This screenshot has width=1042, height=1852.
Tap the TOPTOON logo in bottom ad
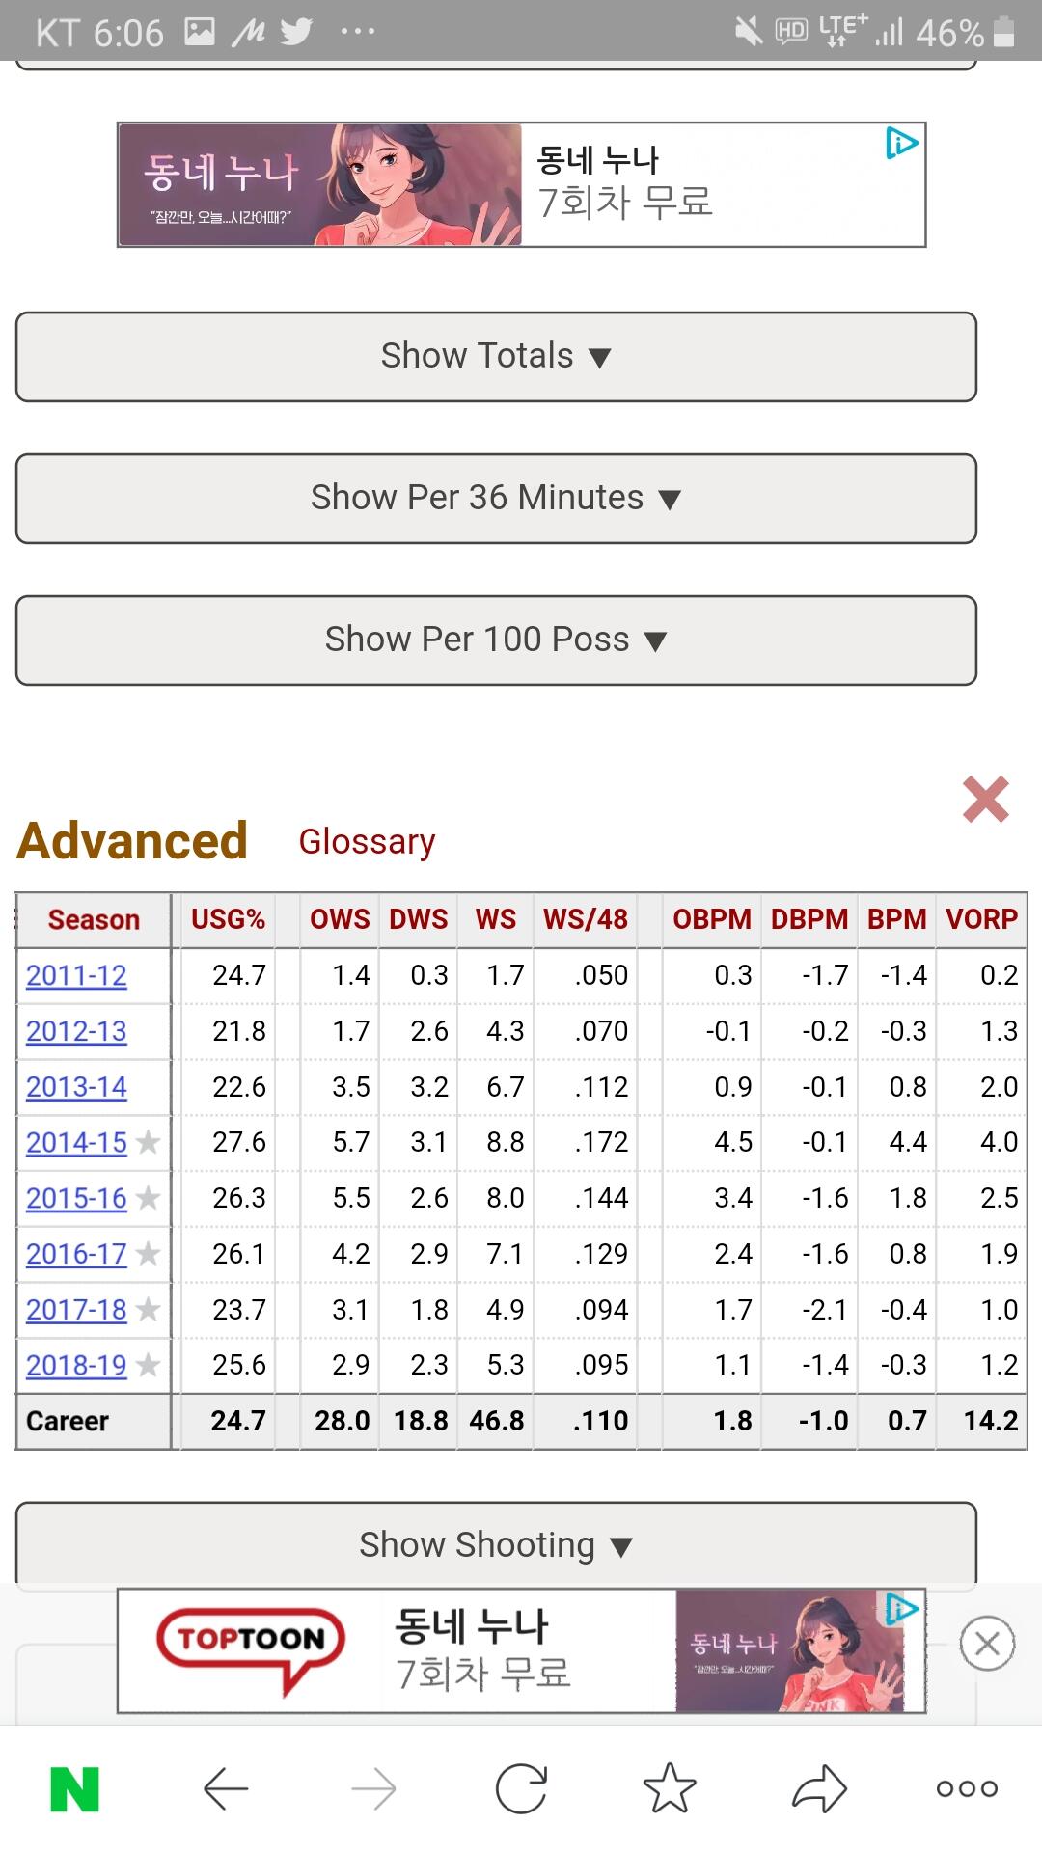click(251, 1650)
